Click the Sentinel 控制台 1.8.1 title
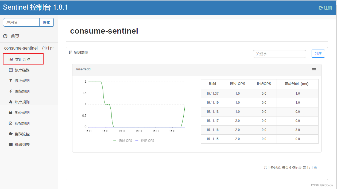Image resolution: width=337 pixels, height=189 pixels. (36, 7)
